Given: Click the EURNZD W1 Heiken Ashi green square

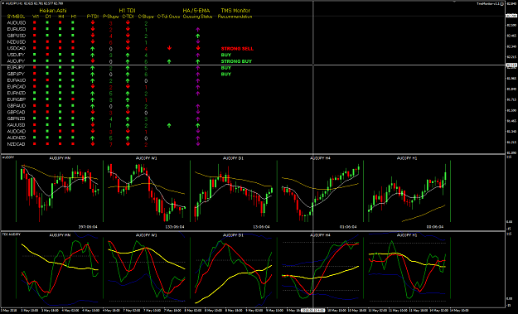Looking at the screenshot, I should click(x=34, y=93).
